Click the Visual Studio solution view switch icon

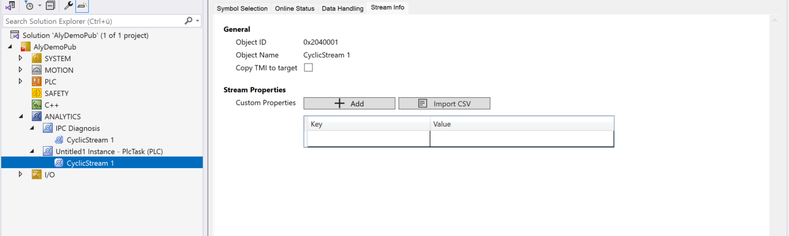[x=10, y=6]
